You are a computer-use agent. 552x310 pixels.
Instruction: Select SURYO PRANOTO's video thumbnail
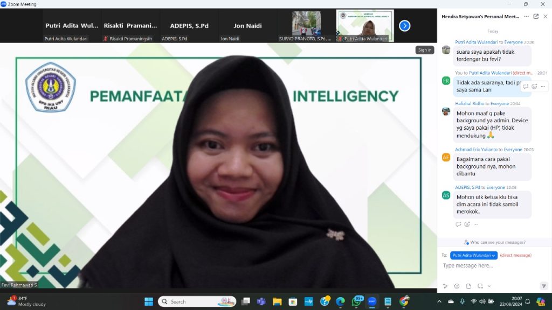tap(306, 25)
